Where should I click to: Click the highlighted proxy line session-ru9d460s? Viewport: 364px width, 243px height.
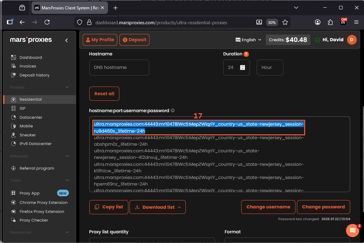point(199,127)
